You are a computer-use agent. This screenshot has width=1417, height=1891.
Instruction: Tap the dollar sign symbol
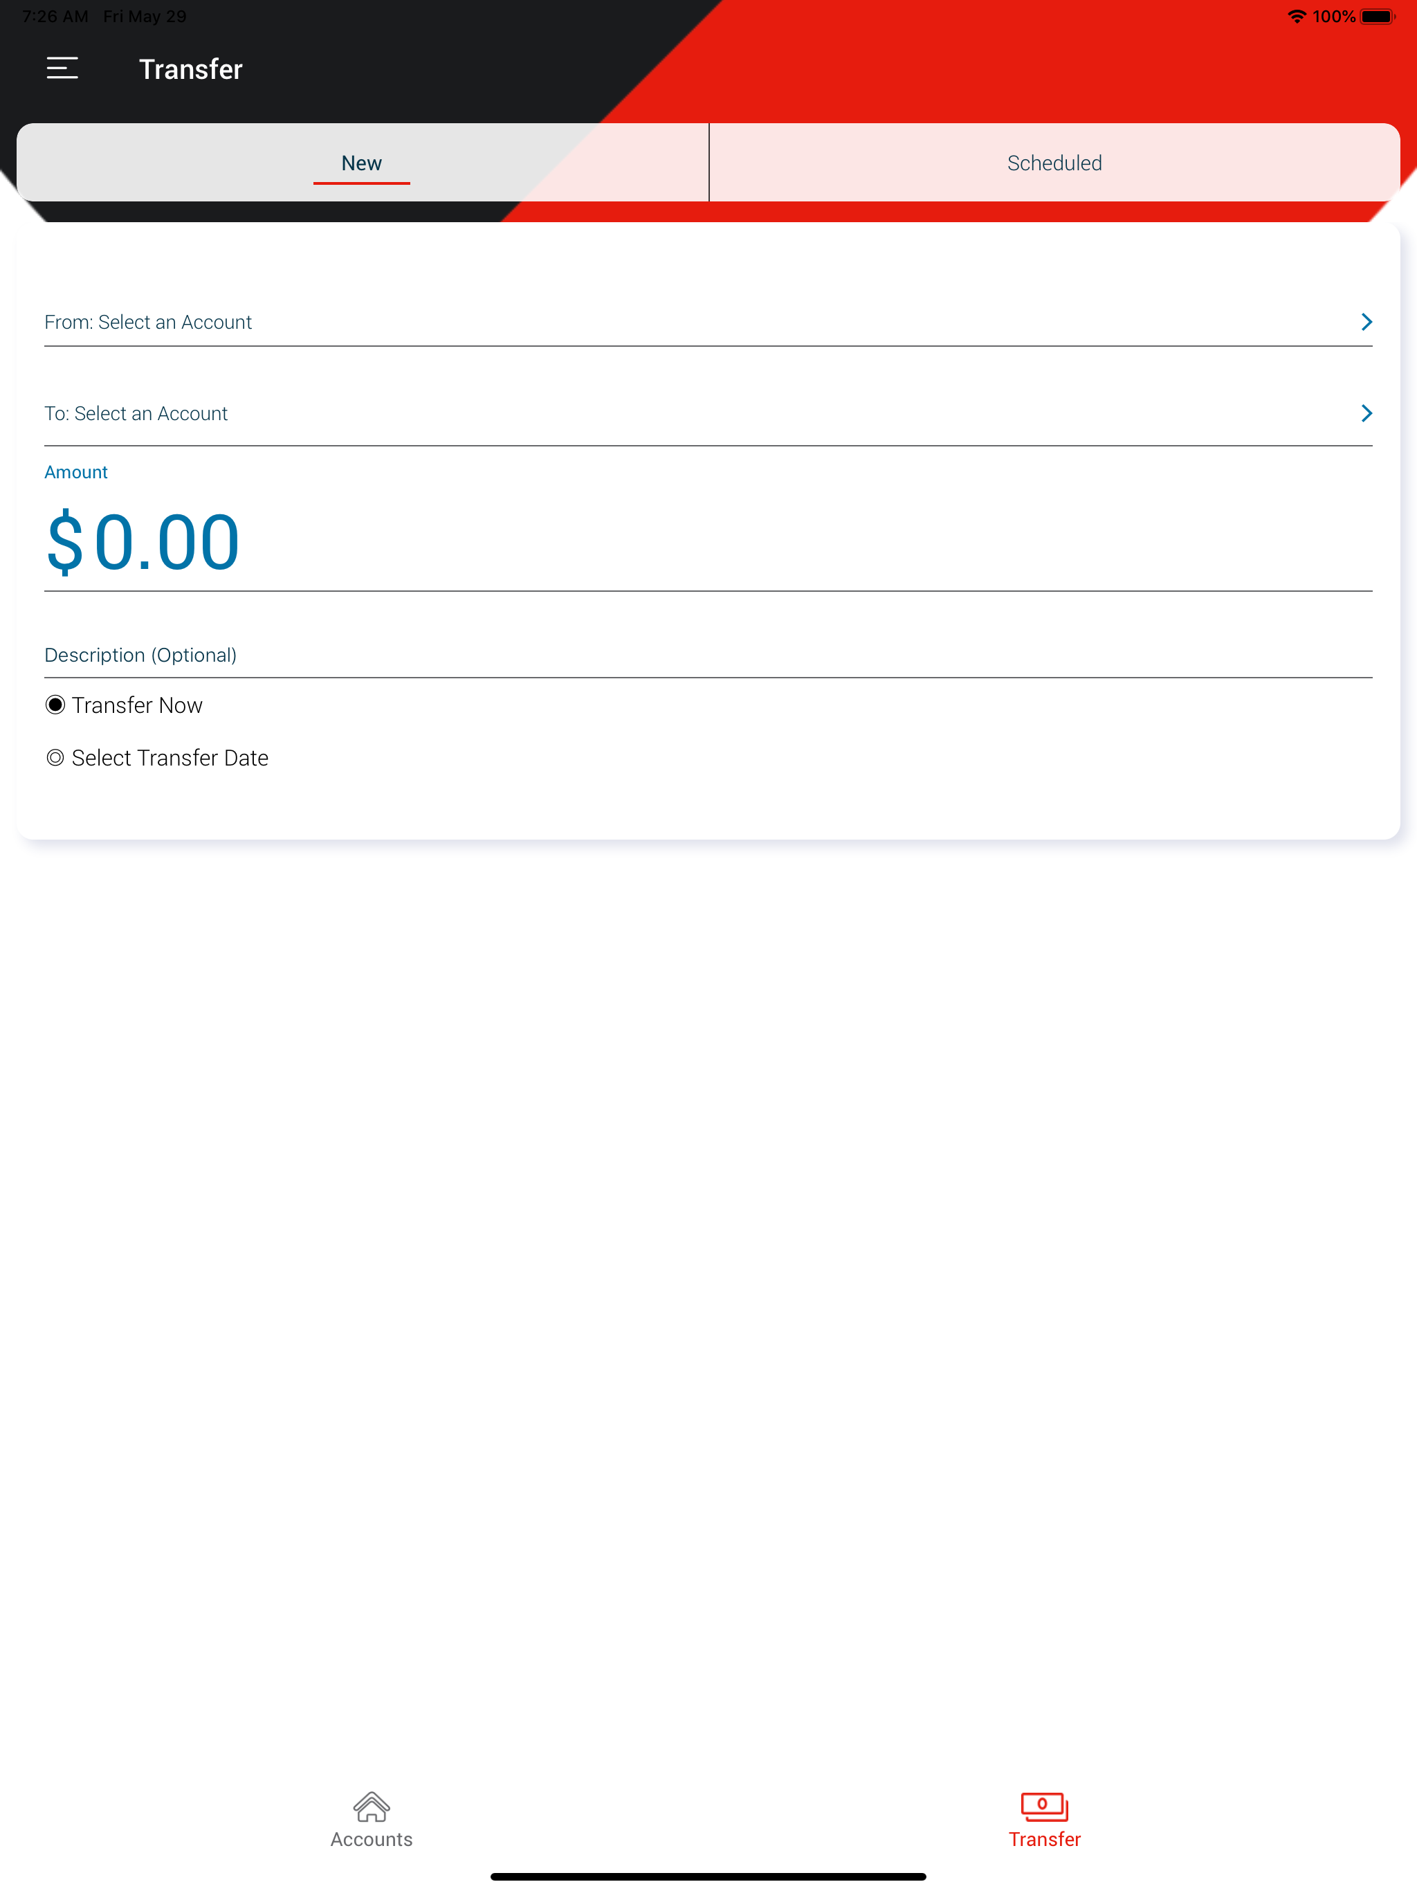point(65,542)
